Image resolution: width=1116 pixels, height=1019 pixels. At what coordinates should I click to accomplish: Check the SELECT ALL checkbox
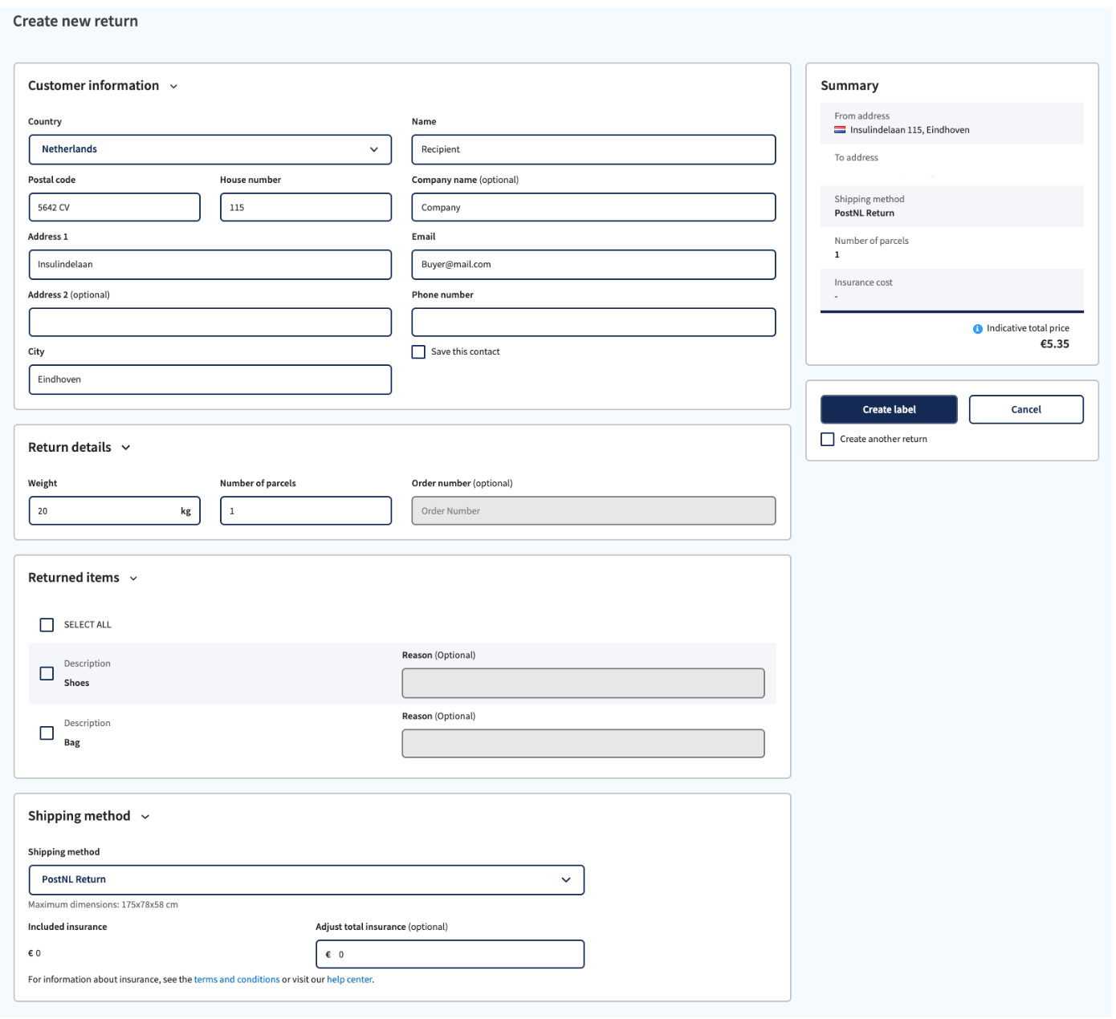(x=44, y=624)
